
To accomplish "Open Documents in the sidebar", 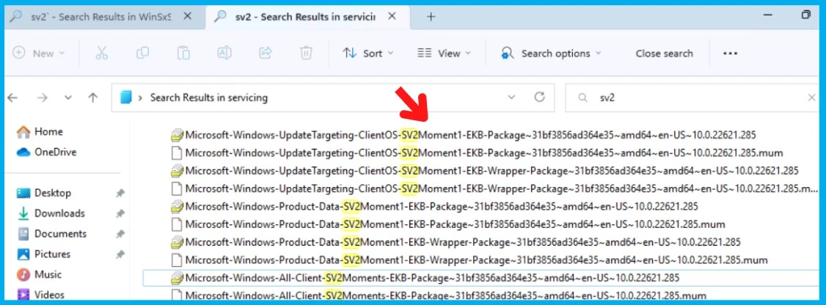I will pyautogui.click(x=51, y=233).
